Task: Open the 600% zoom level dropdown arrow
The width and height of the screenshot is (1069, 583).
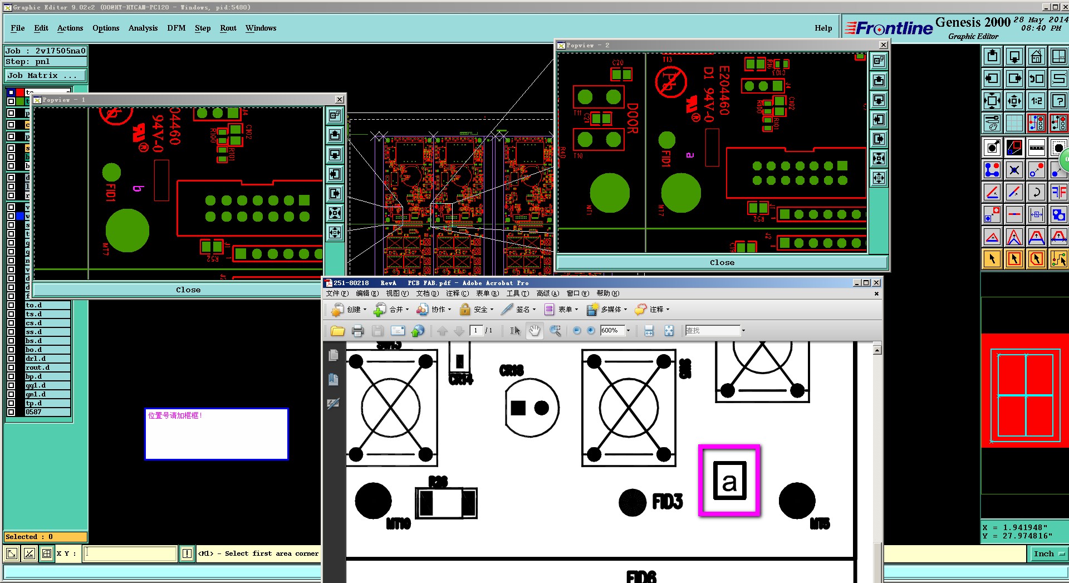Action: click(x=629, y=331)
